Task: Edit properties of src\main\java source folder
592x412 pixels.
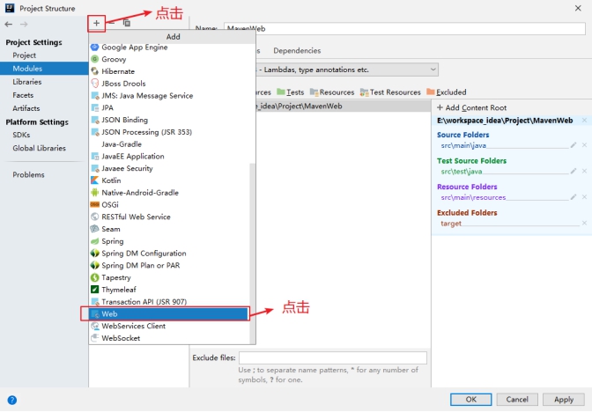Action: click(573, 145)
